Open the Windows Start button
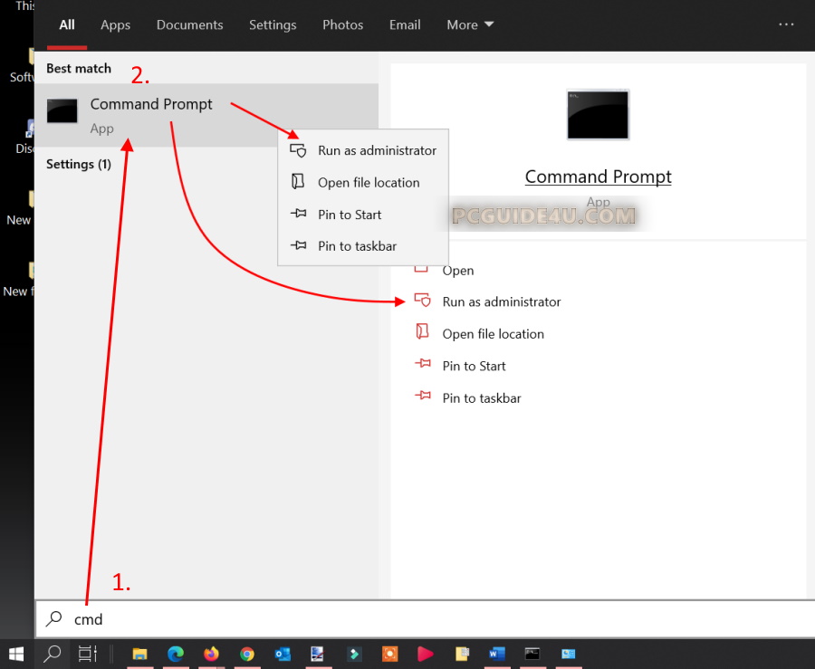 [16, 653]
